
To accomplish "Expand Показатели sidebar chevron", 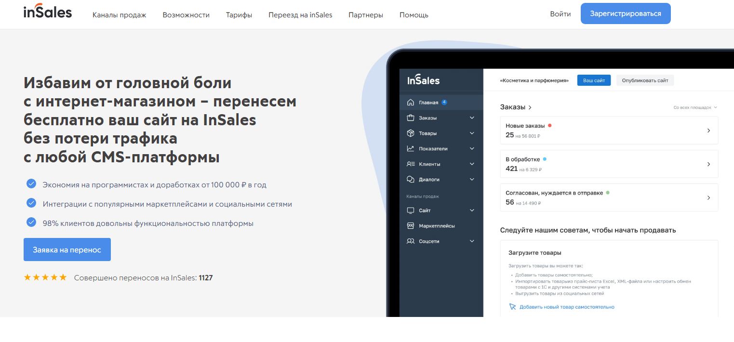I will (472, 149).
